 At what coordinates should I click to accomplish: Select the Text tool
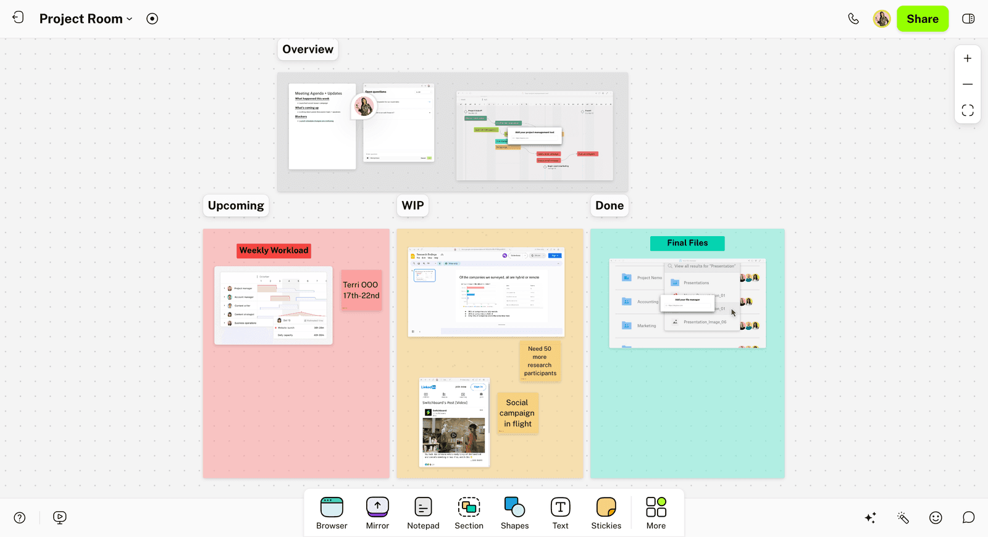coord(560,513)
